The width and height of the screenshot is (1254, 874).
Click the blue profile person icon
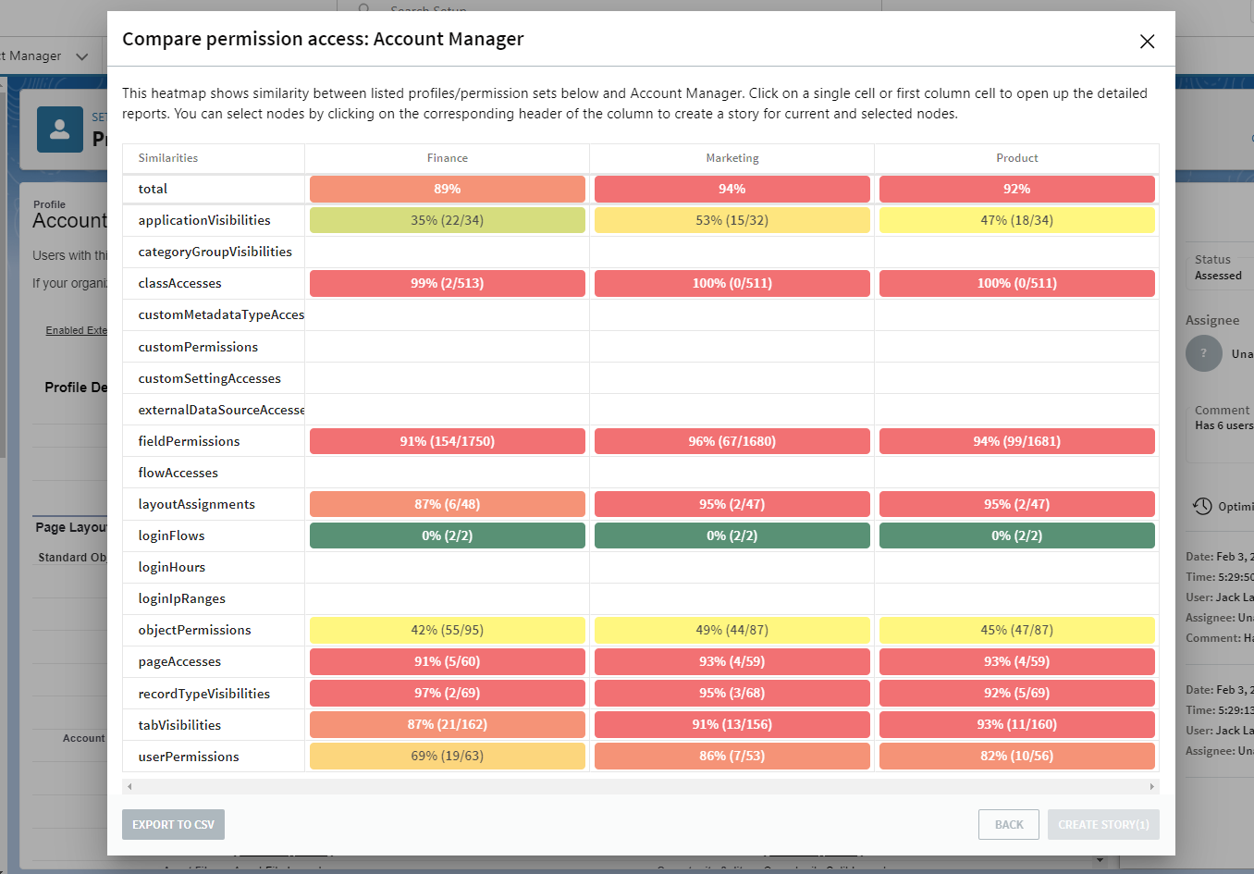pos(59,129)
